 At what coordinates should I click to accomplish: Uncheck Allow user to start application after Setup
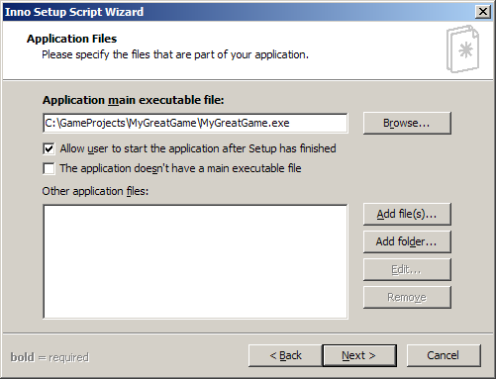[x=49, y=148]
